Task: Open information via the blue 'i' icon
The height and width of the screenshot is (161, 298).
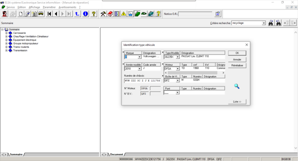Action: click(x=86, y=14)
